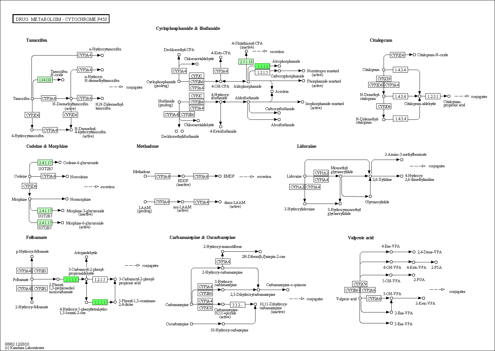Viewport: 495px width, 351px height.
Task: Click the CYP2B6 box left of CYP2A6 near Valproic acid
Action: pyautogui.click(x=352, y=290)
